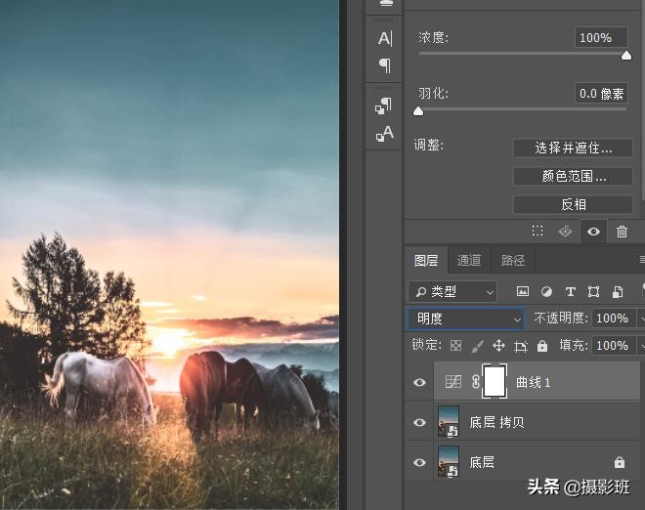Click the mask link chain icon on 曲线 1

[x=476, y=382]
